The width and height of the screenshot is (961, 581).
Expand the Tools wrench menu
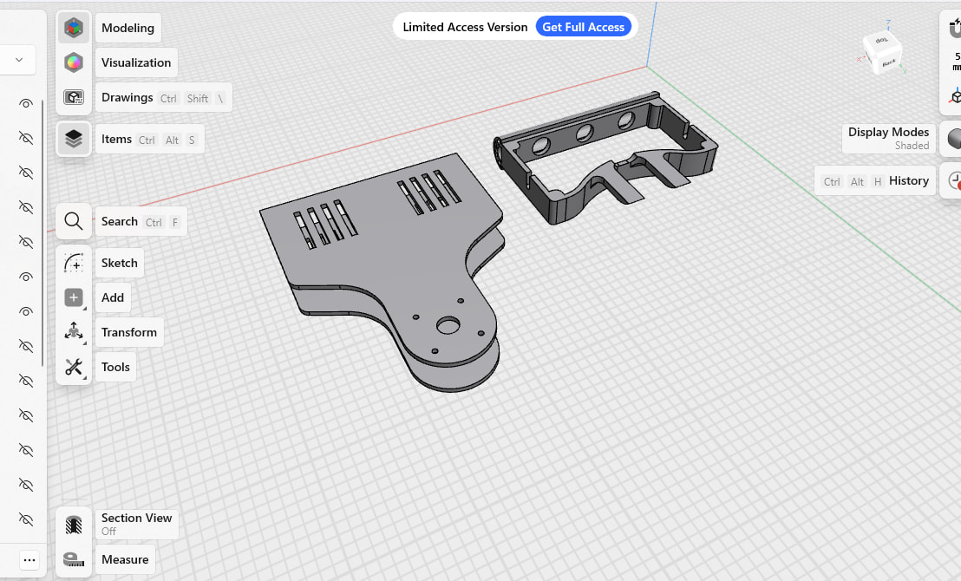(74, 367)
